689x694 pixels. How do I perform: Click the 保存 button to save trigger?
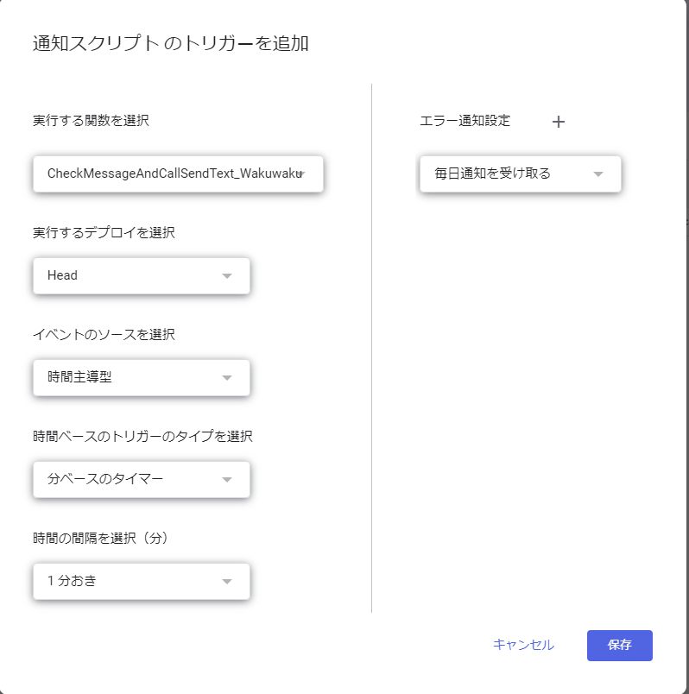620,645
